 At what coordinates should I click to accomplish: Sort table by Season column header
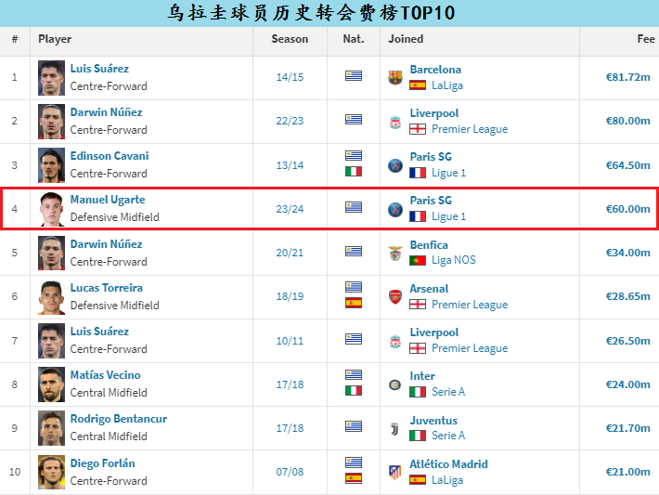(290, 40)
